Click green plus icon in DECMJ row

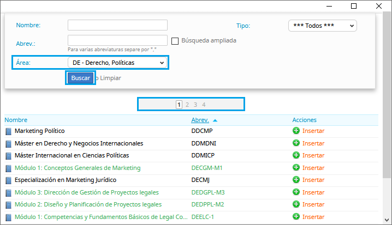296,179
